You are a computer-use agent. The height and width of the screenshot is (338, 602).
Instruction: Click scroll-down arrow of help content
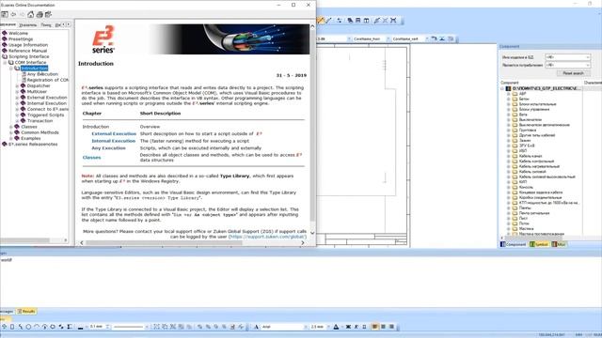312,233
